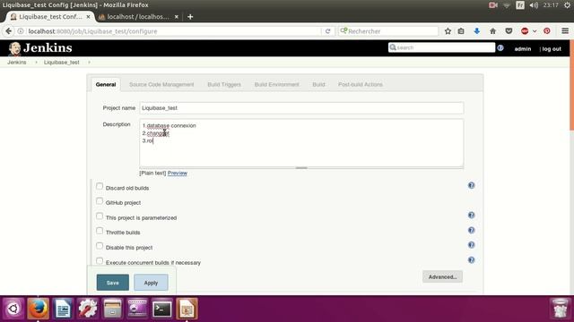574x322 pixels.
Task: Click the site information icon in the address bar
Action: point(21,31)
